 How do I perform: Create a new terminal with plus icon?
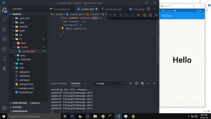coord(130,83)
